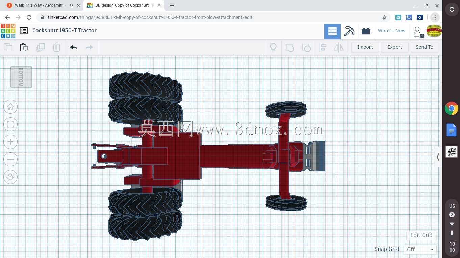Open Blocks pickaxe mode
Viewport: 460px width, 258px height.
pyautogui.click(x=349, y=31)
